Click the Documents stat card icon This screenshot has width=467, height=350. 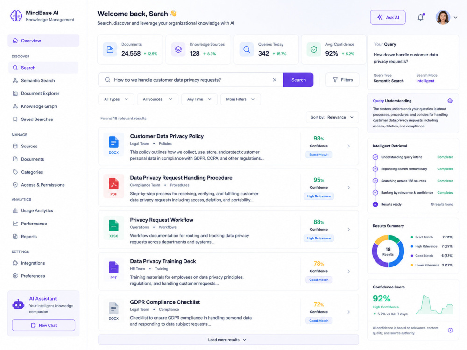[110, 49]
